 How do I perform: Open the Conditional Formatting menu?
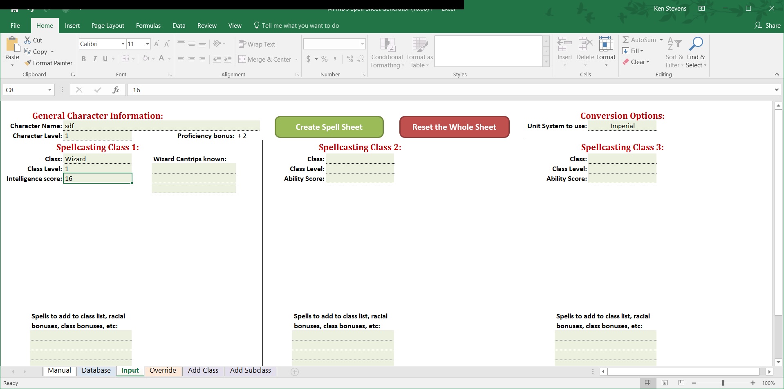387,53
